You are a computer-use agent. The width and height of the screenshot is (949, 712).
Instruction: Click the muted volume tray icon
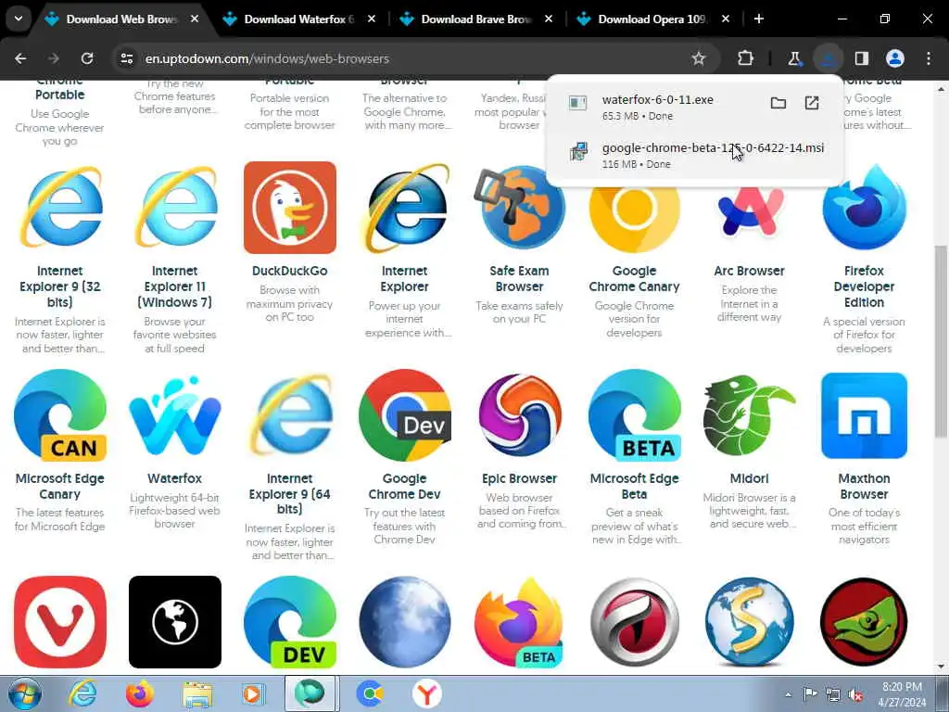pos(855,695)
